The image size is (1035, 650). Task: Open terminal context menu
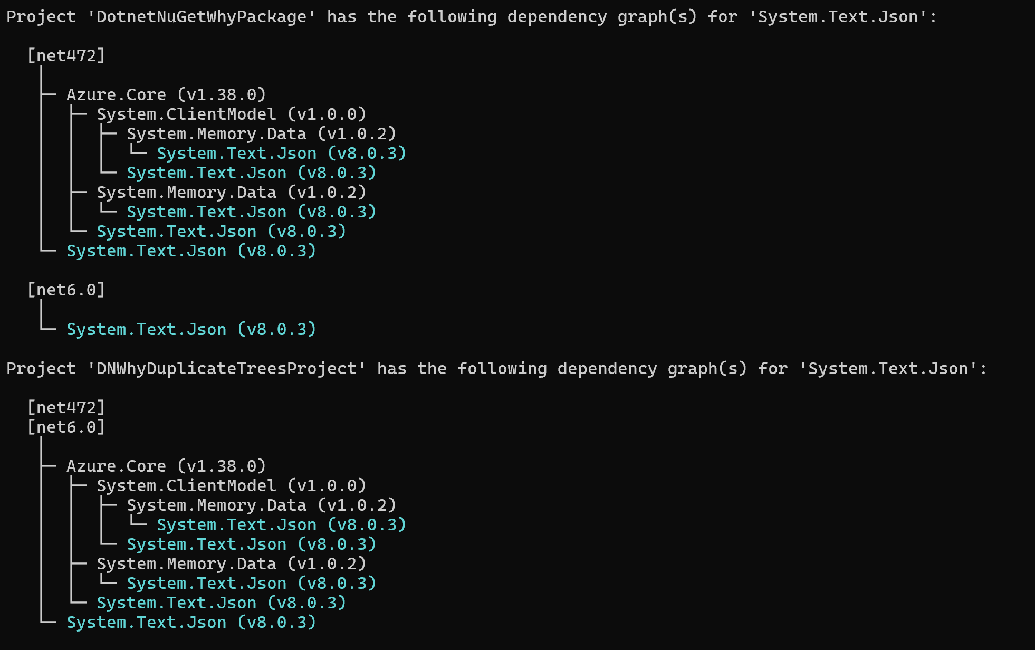[517, 325]
